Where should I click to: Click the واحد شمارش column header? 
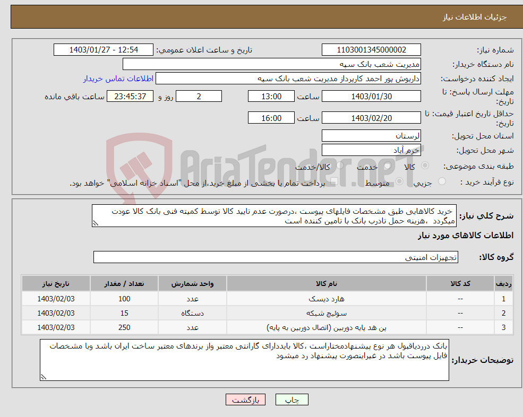pyautogui.click(x=192, y=283)
